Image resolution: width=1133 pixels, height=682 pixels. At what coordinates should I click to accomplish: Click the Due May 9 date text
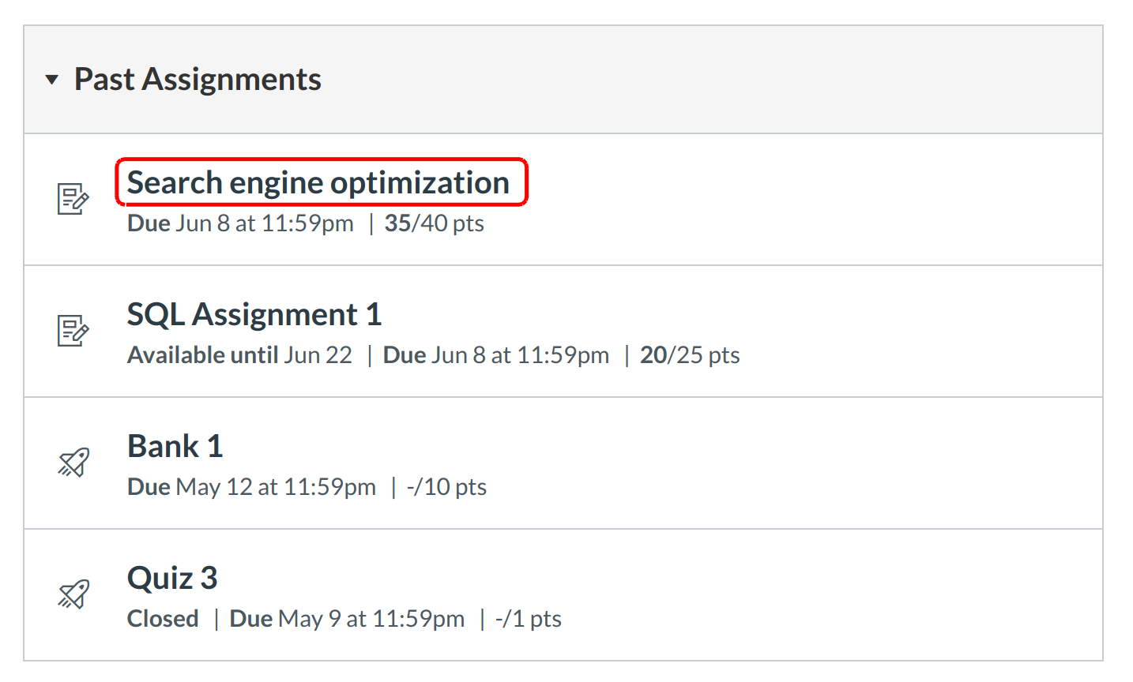347,619
